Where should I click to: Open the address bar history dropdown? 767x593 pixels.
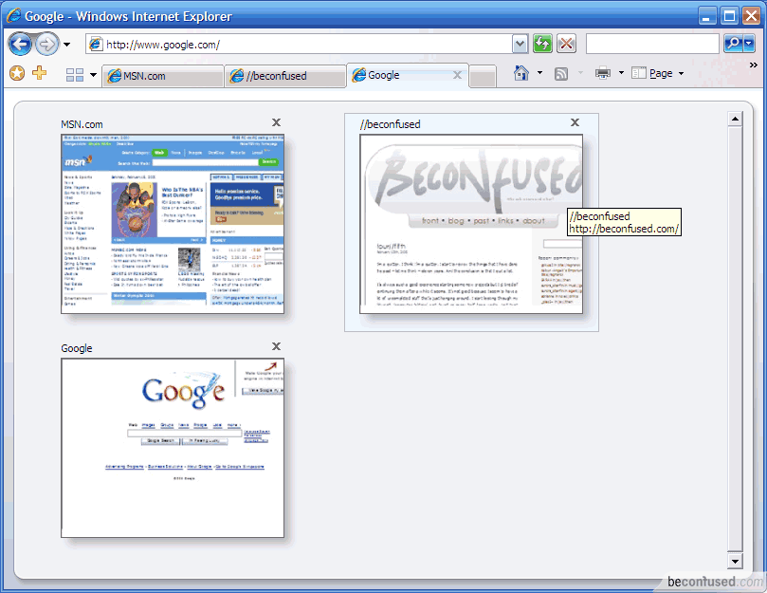coord(520,44)
